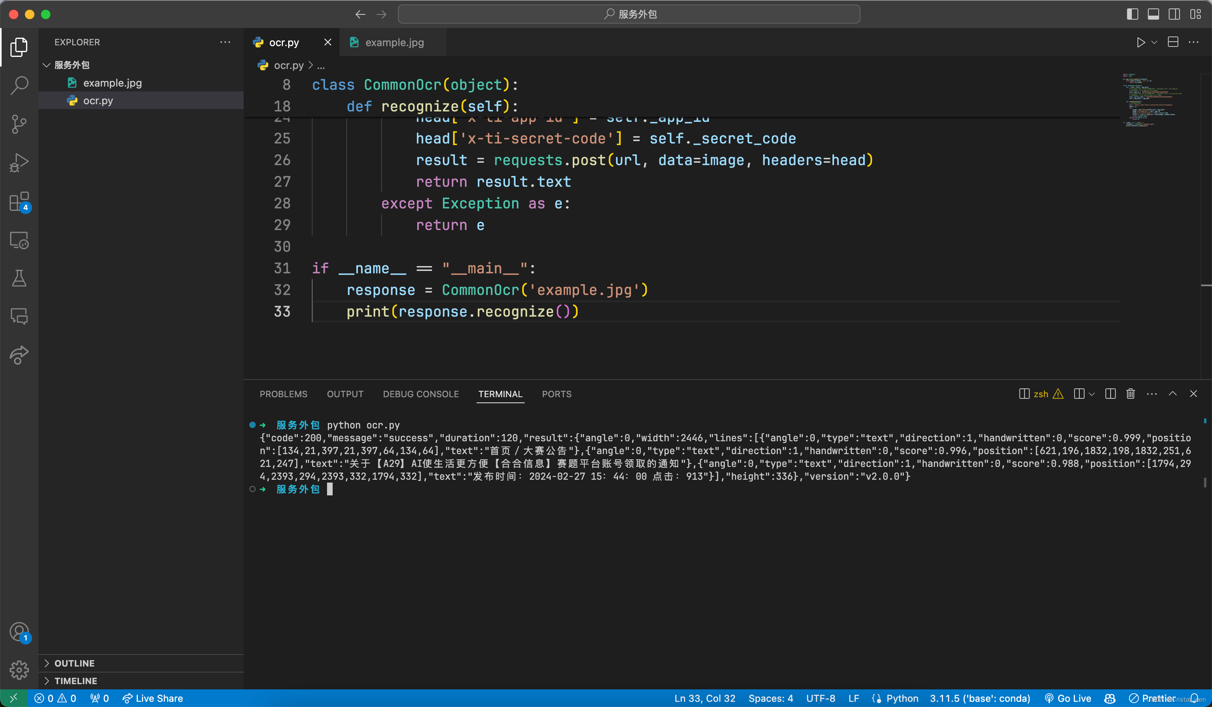Screen dimensions: 1212x707
Task: Toggle Panel visibility in title bar
Action: 1153,14
